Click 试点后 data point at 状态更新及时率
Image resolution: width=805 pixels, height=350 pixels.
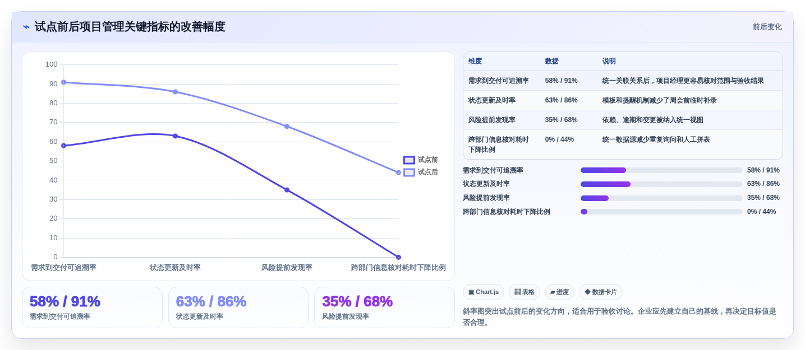click(x=175, y=92)
